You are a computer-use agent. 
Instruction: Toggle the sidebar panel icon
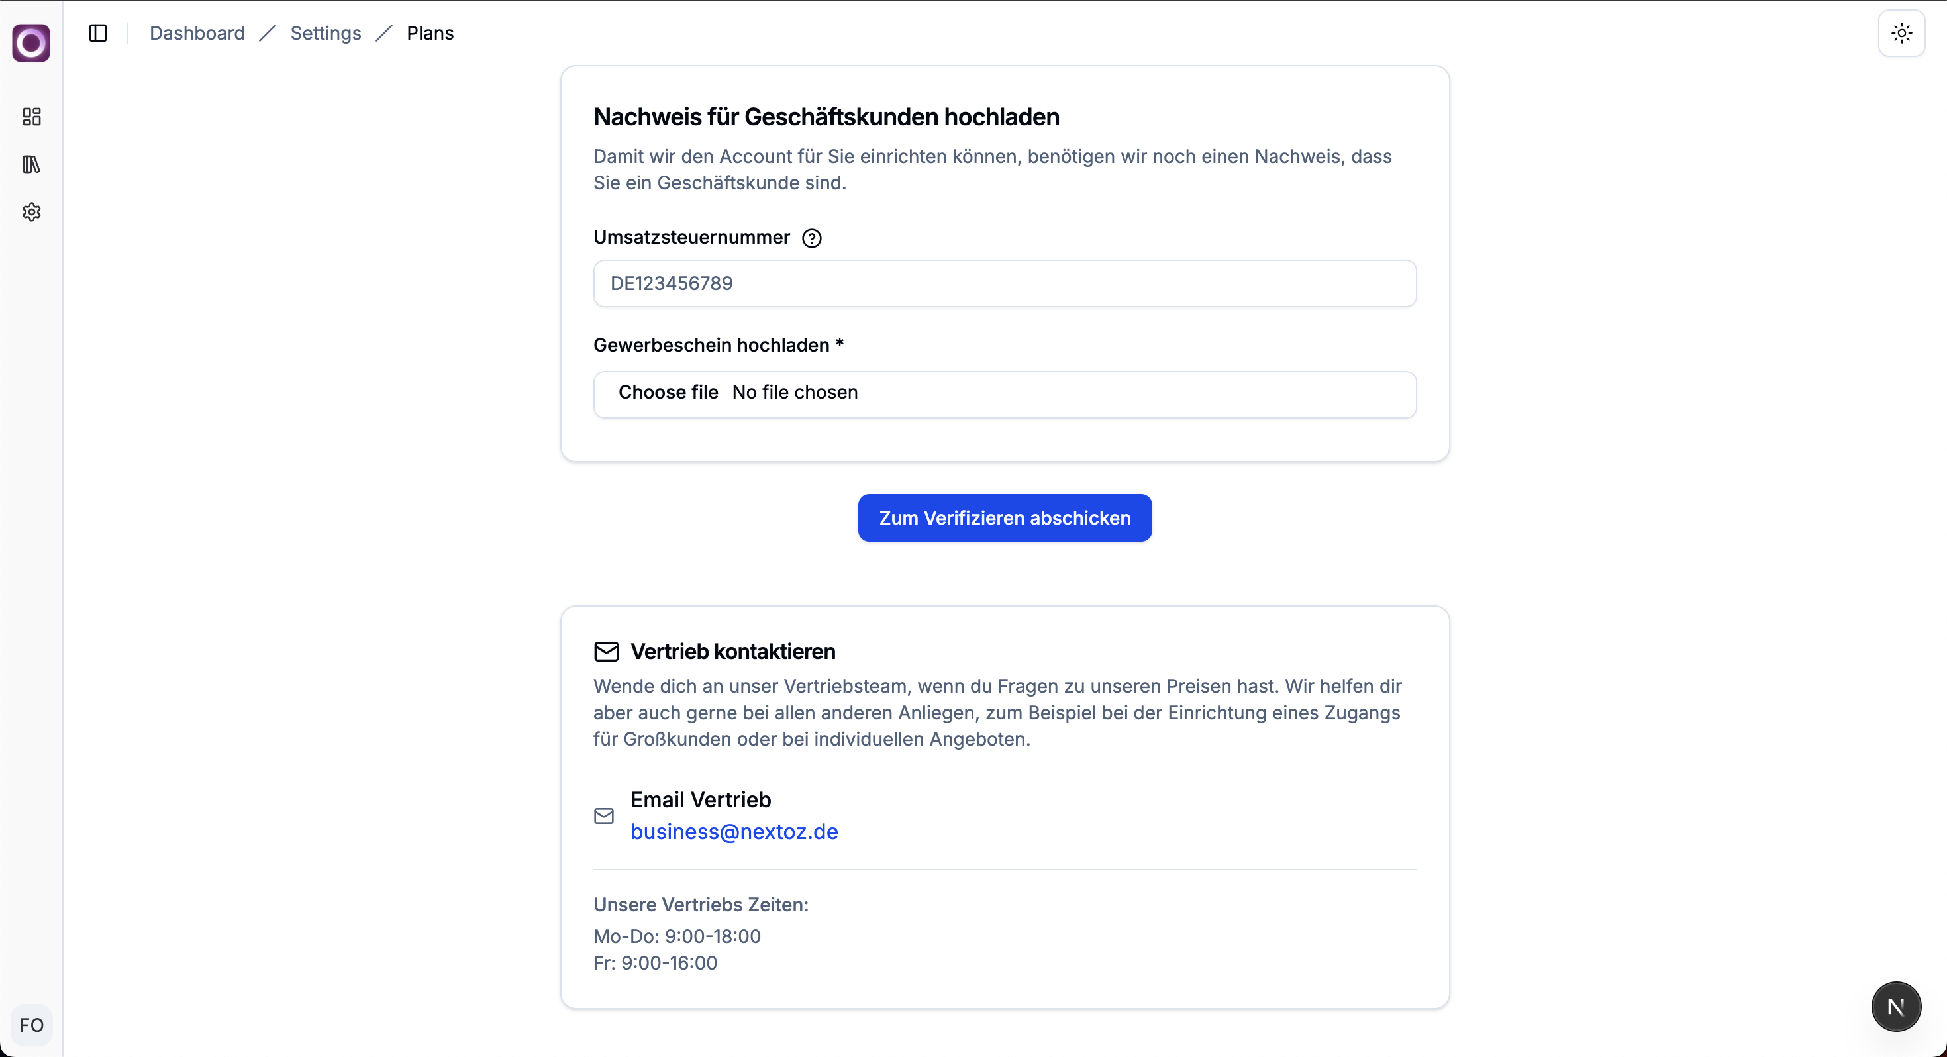pyautogui.click(x=98, y=33)
